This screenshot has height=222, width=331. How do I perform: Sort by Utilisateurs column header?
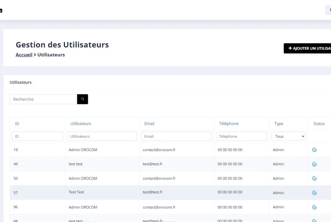[81, 124]
